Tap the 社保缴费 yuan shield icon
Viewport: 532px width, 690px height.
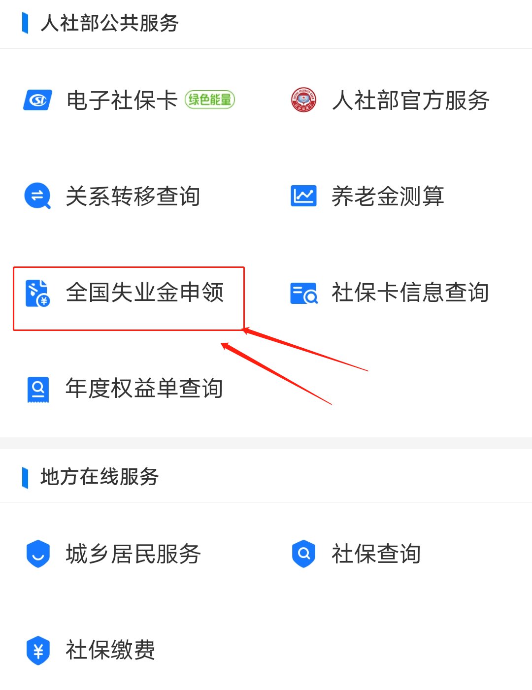(38, 650)
